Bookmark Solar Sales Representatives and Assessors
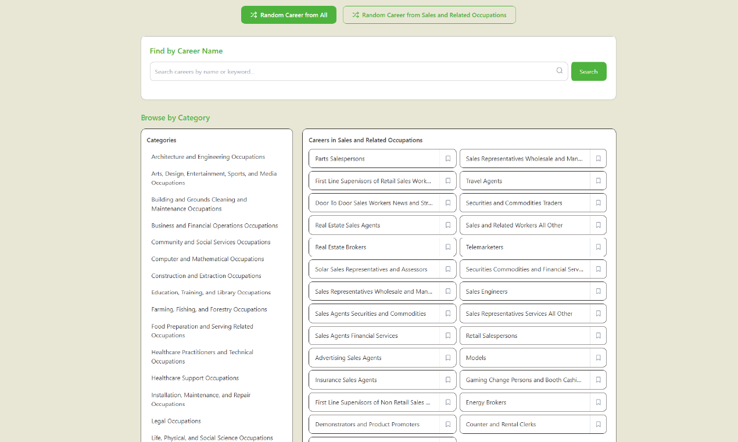This screenshot has height=442, width=738. pyautogui.click(x=448, y=269)
